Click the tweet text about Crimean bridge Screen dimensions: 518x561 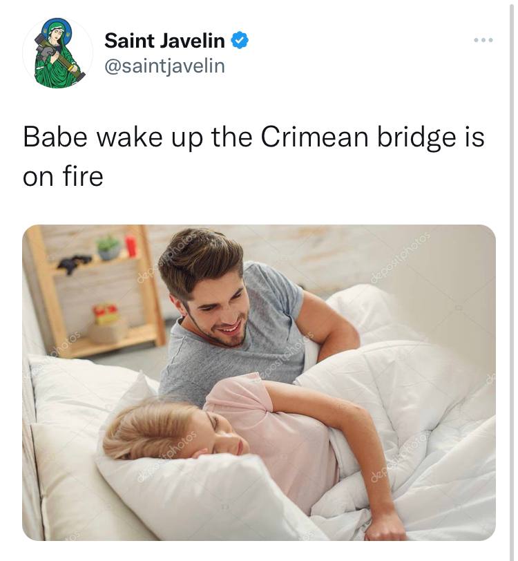click(x=253, y=156)
